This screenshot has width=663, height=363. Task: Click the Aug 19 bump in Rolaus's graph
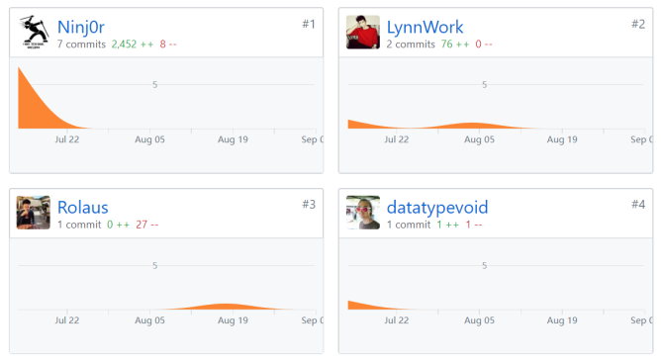pos(227,307)
